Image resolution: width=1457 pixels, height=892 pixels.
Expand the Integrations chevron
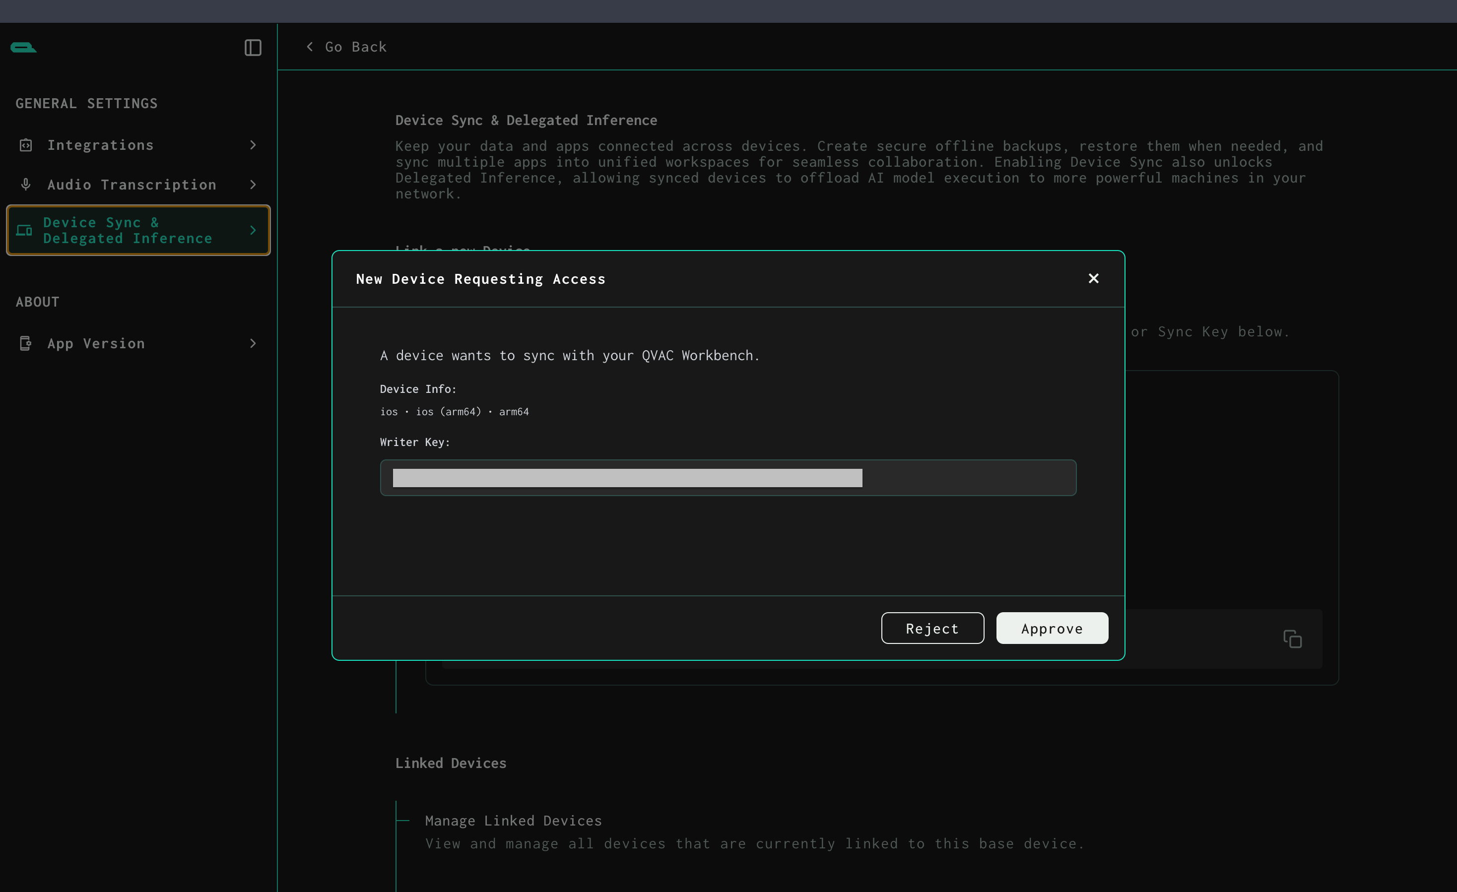pyautogui.click(x=253, y=145)
